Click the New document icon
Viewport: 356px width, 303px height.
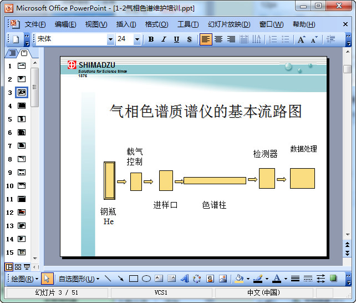click(x=16, y=39)
